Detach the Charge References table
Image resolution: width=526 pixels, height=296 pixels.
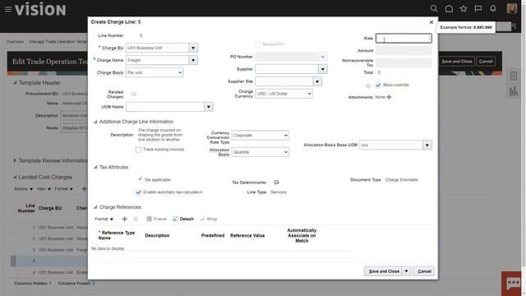point(183,219)
